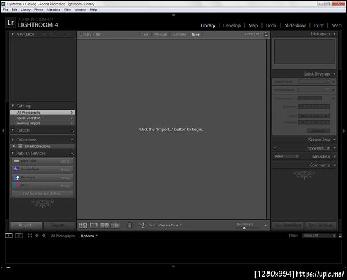
Task: Open second window display button 2
Action: (x=19, y=236)
